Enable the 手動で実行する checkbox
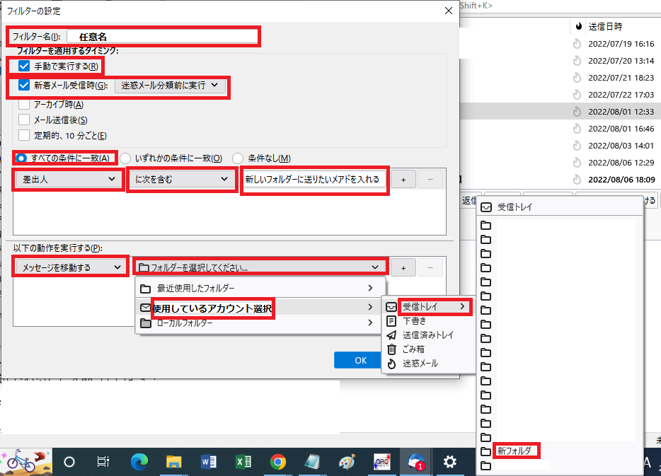661x476 pixels. [24, 66]
